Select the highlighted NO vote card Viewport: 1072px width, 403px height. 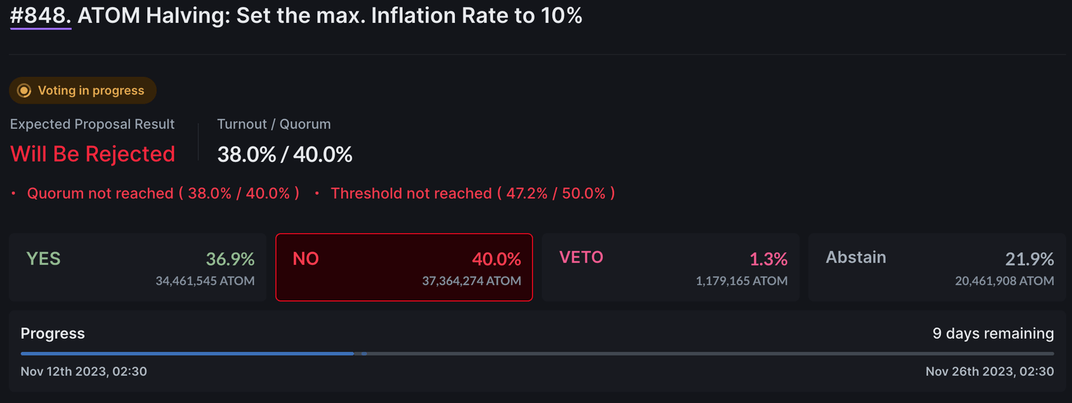[404, 268]
